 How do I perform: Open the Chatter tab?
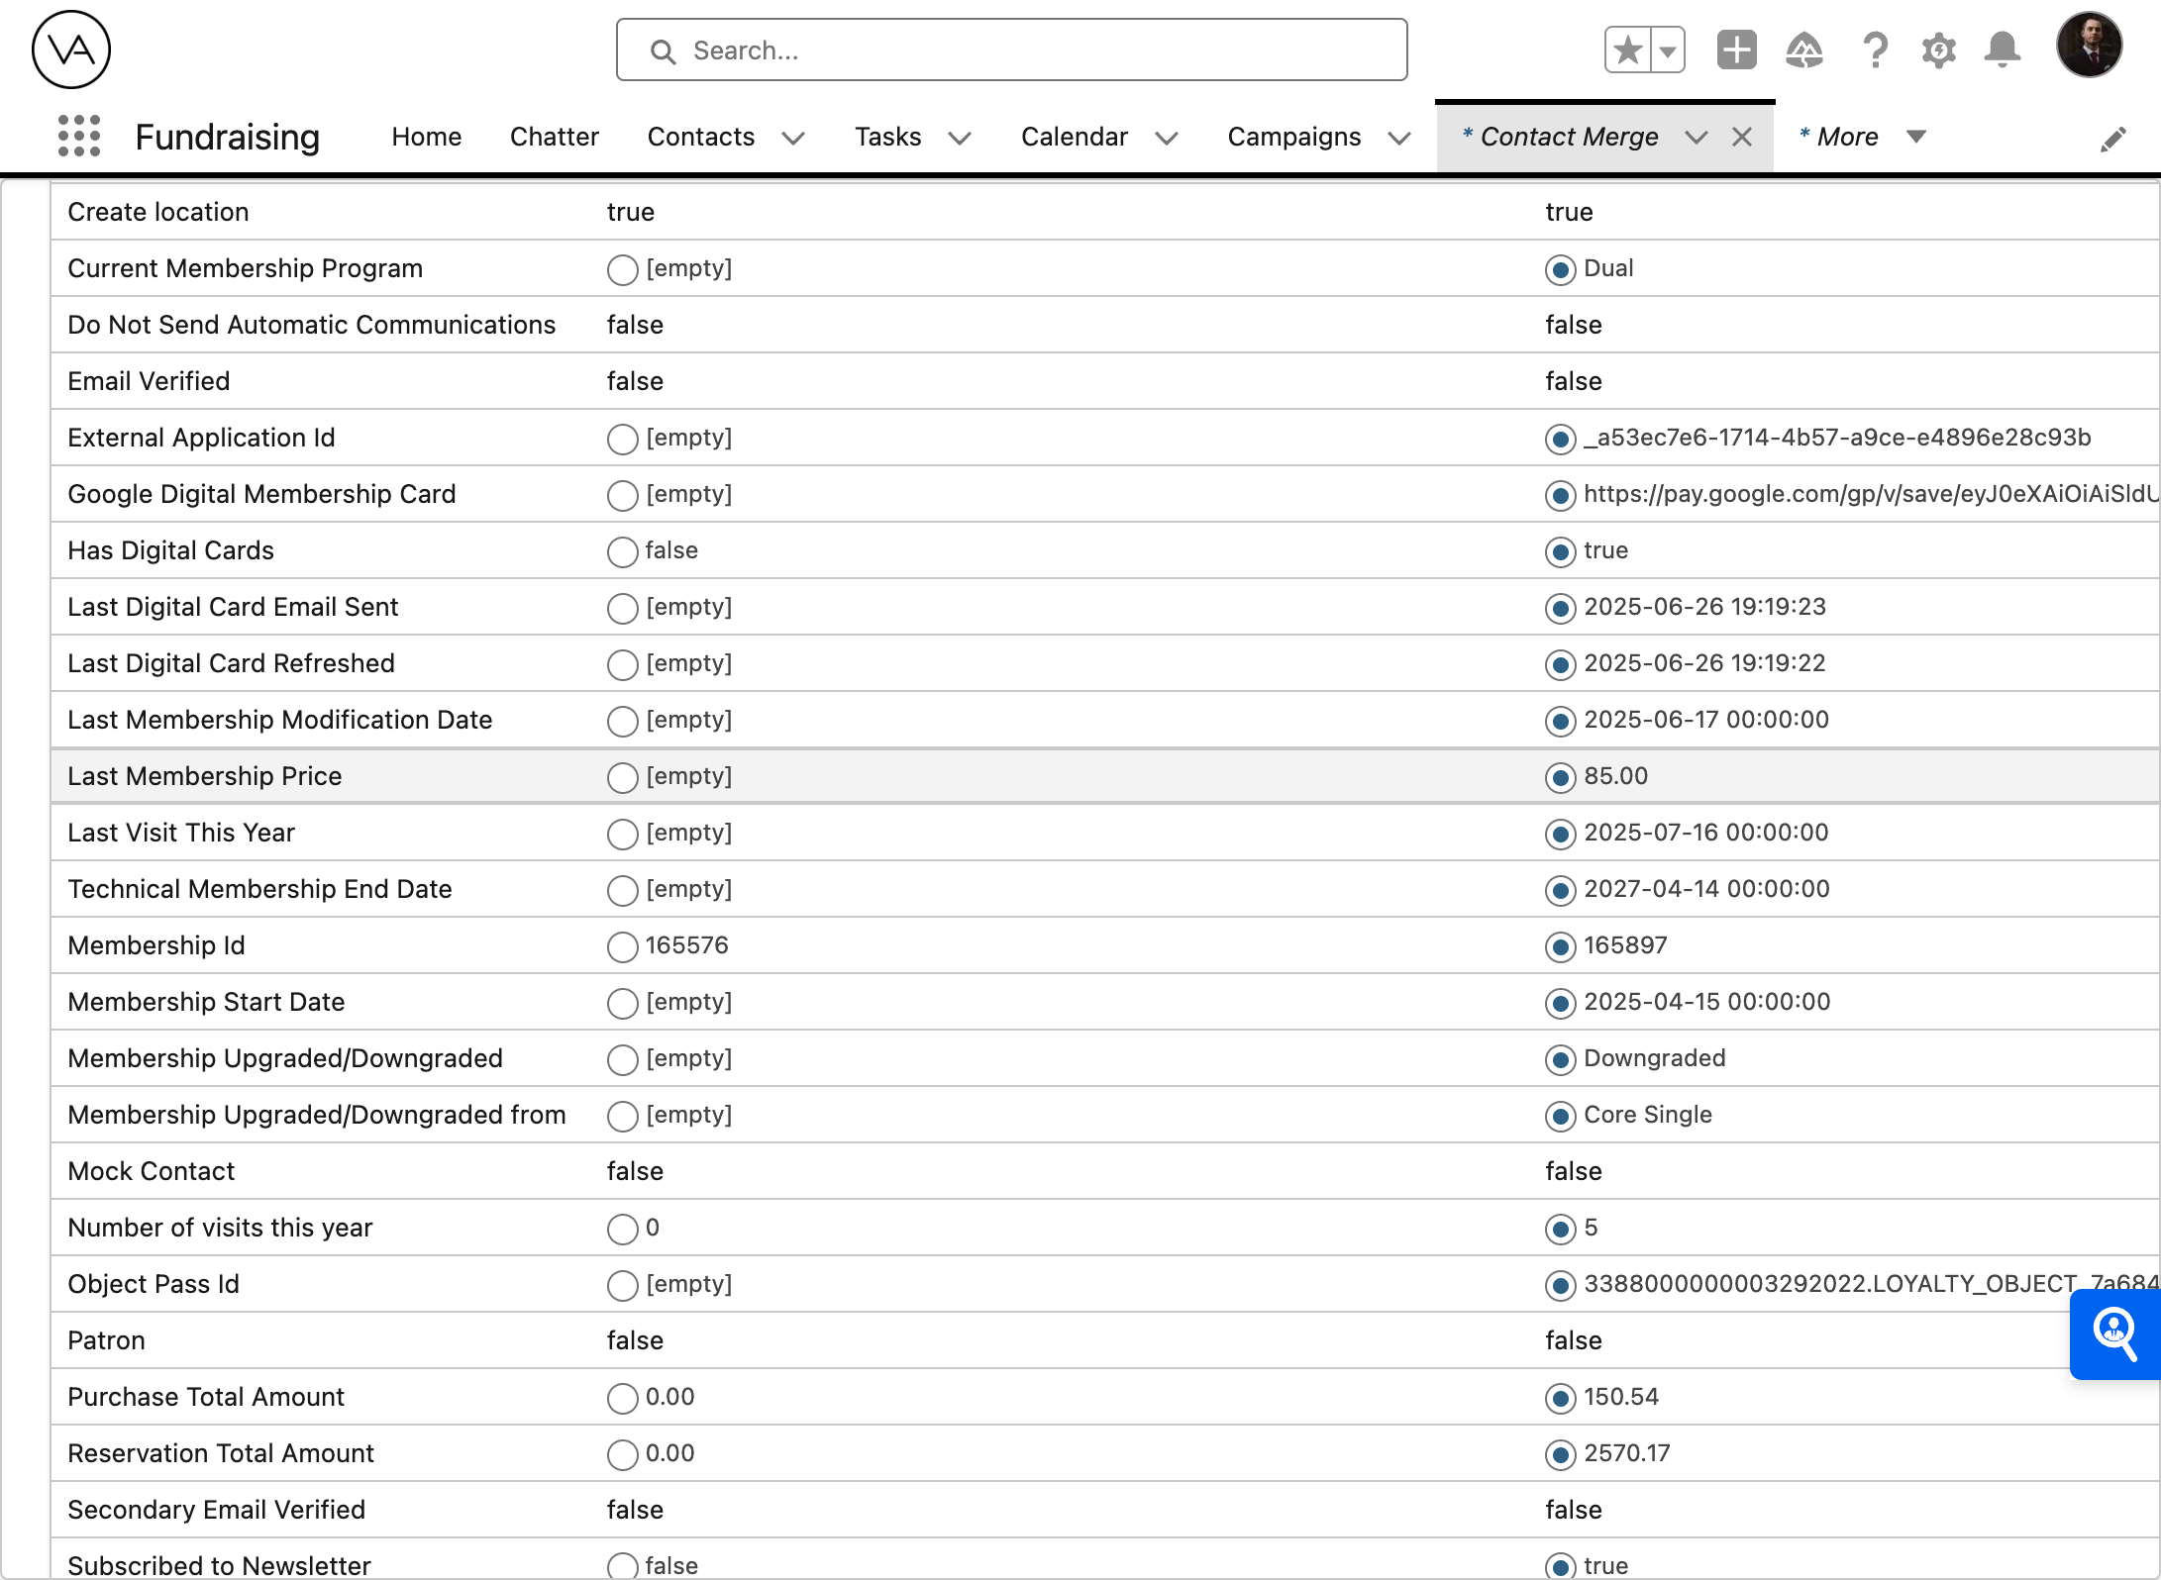coord(554,137)
